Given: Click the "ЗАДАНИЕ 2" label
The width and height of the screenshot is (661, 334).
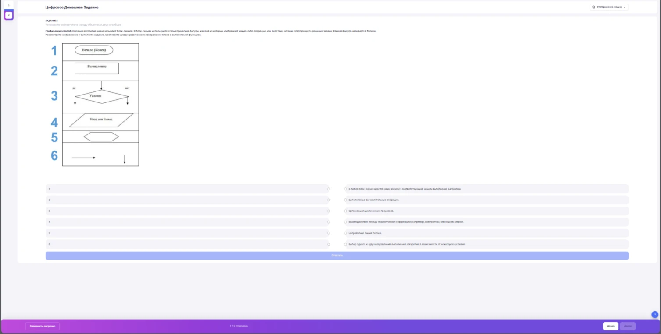Looking at the screenshot, I should (x=51, y=21).
